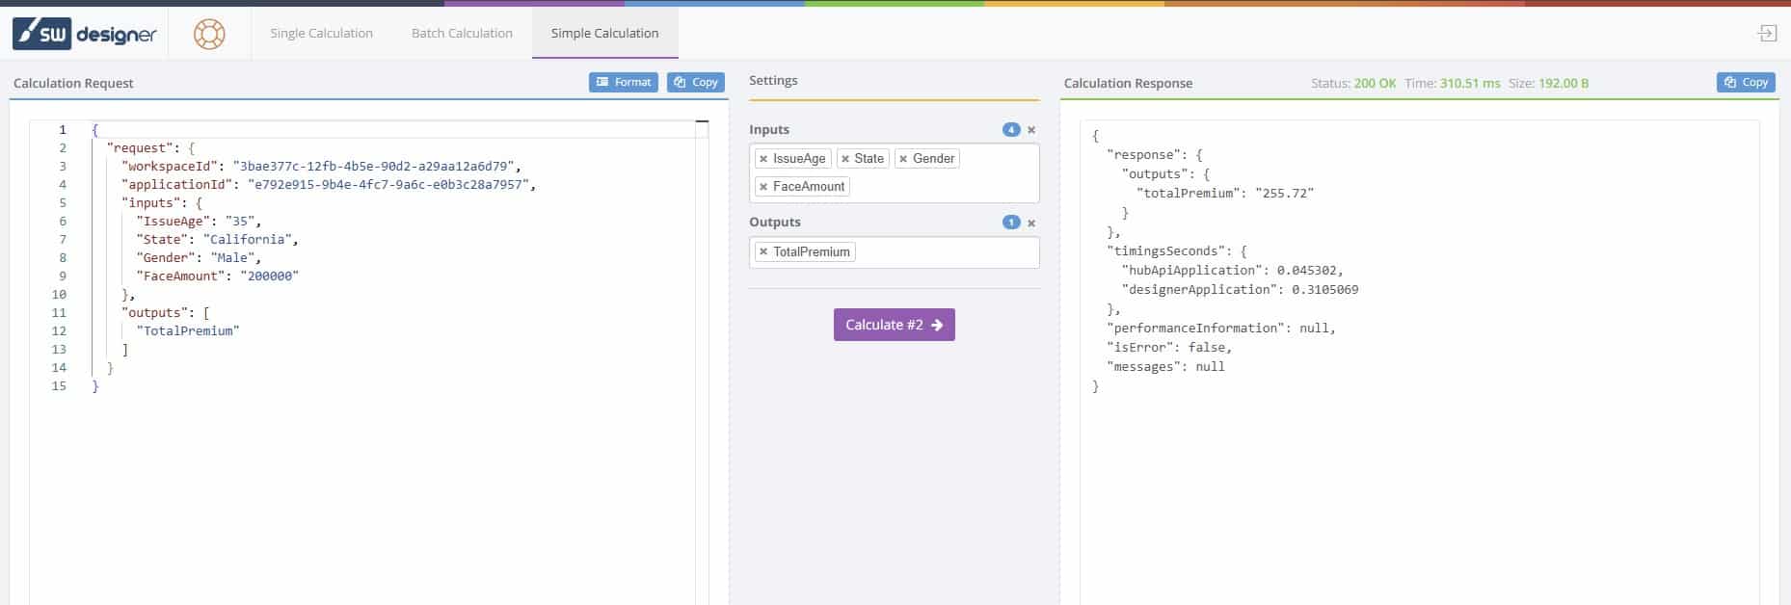The height and width of the screenshot is (605, 1791).
Task: Remove the TotalPremium output tag
Action: [763, 252]
